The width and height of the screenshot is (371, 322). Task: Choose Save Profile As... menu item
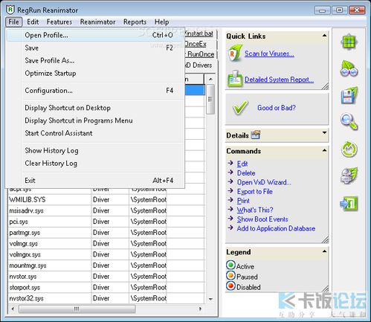(95, 60)
